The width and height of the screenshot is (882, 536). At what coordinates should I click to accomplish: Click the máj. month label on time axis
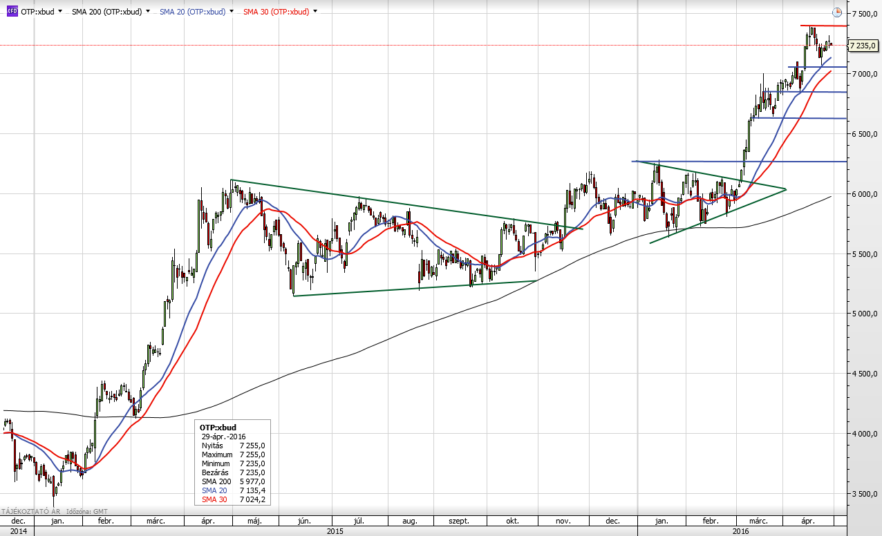[256, 521]
